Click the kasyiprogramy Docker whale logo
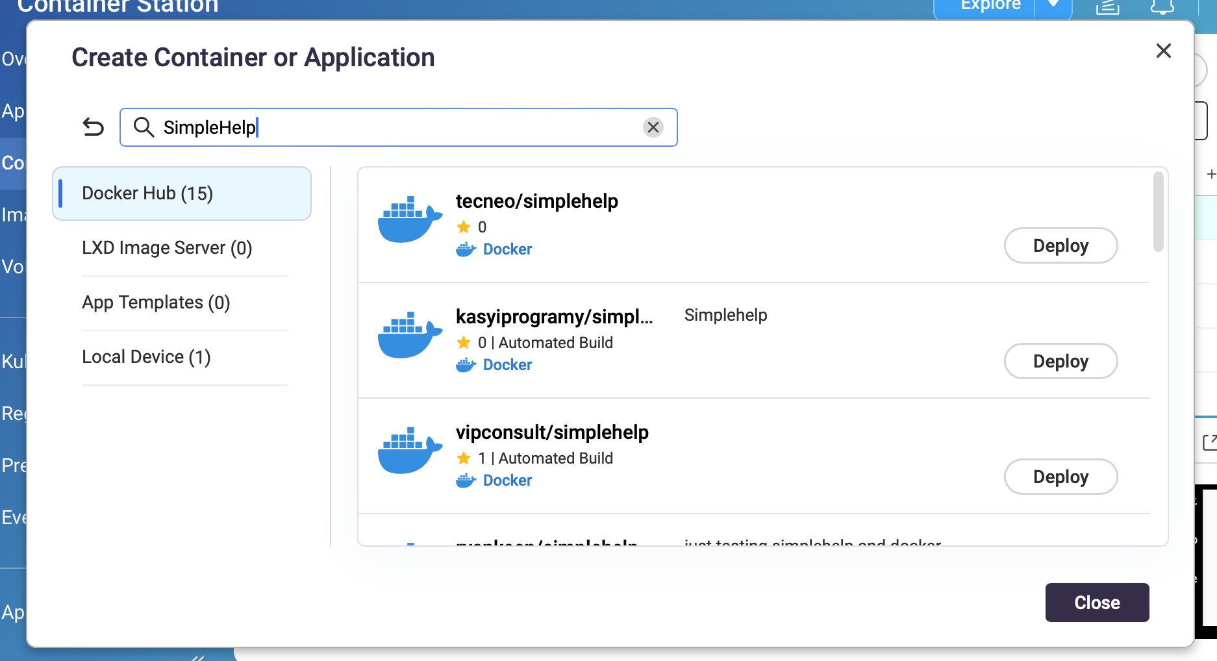The image size is (1217, 661). (x=409, y=335)
